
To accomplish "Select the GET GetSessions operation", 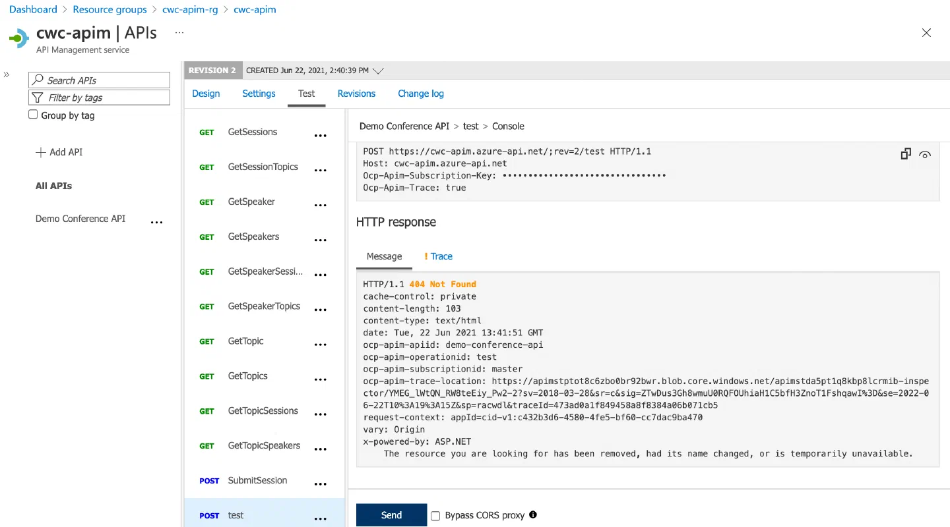I will click(x=265, y=132).
